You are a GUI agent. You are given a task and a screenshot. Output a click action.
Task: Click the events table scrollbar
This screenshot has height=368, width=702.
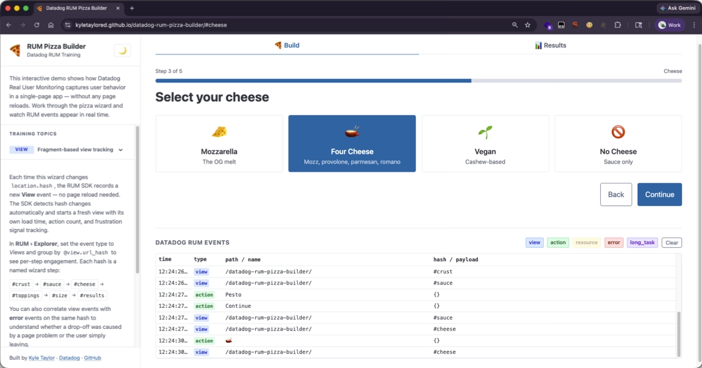pyautogui.click(x=679, y=333)
